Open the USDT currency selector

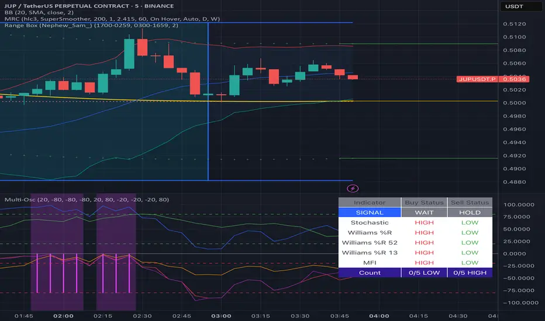pos(520,6)
